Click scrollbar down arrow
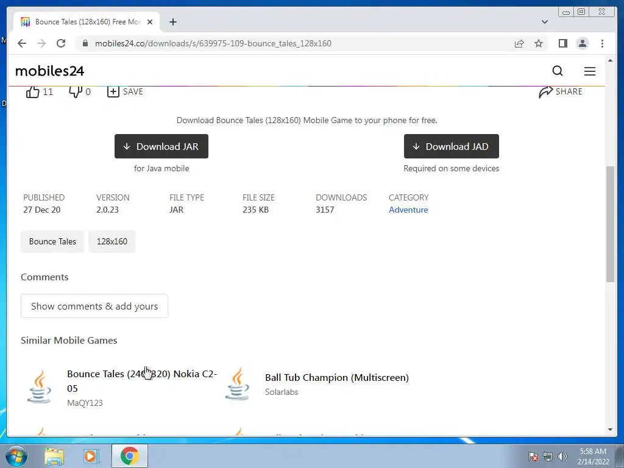Image resolution: width=624 pixels, height=468 pixels. (610, 430)
